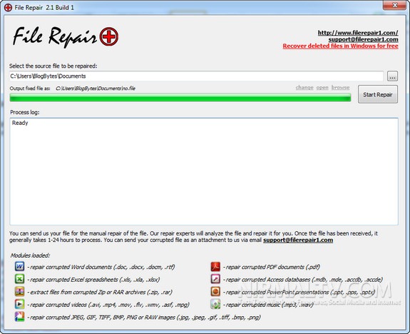Click the PDF documents module icon

215,266
